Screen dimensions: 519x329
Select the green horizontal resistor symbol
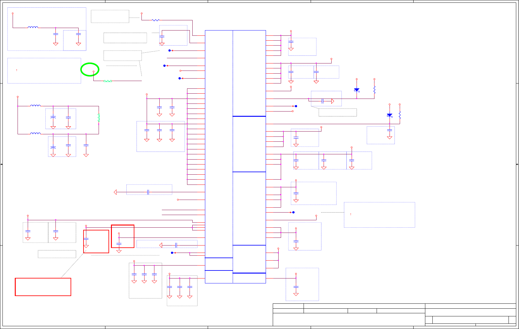tap(108, 81)
